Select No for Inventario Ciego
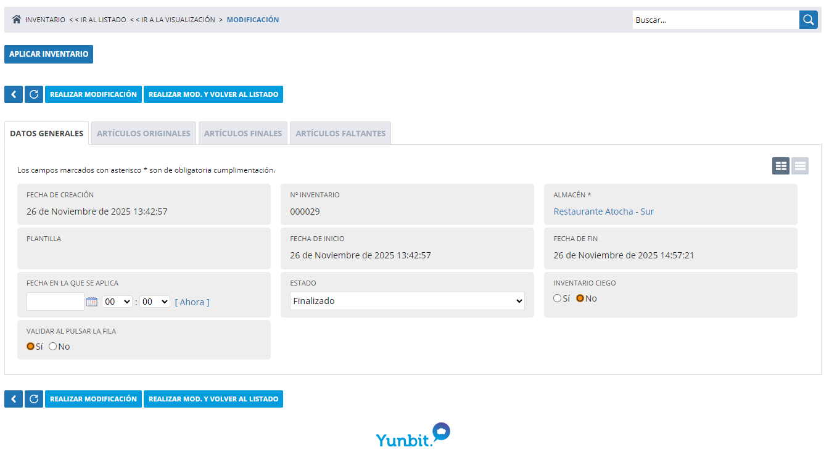This screenshot has height=452, width=829. pyautogui.click(x=580, y=298)
